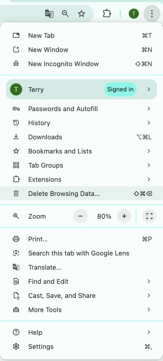The image size is (163, 361).
Task: Open Chrome Settings
Action: point(41,346)
